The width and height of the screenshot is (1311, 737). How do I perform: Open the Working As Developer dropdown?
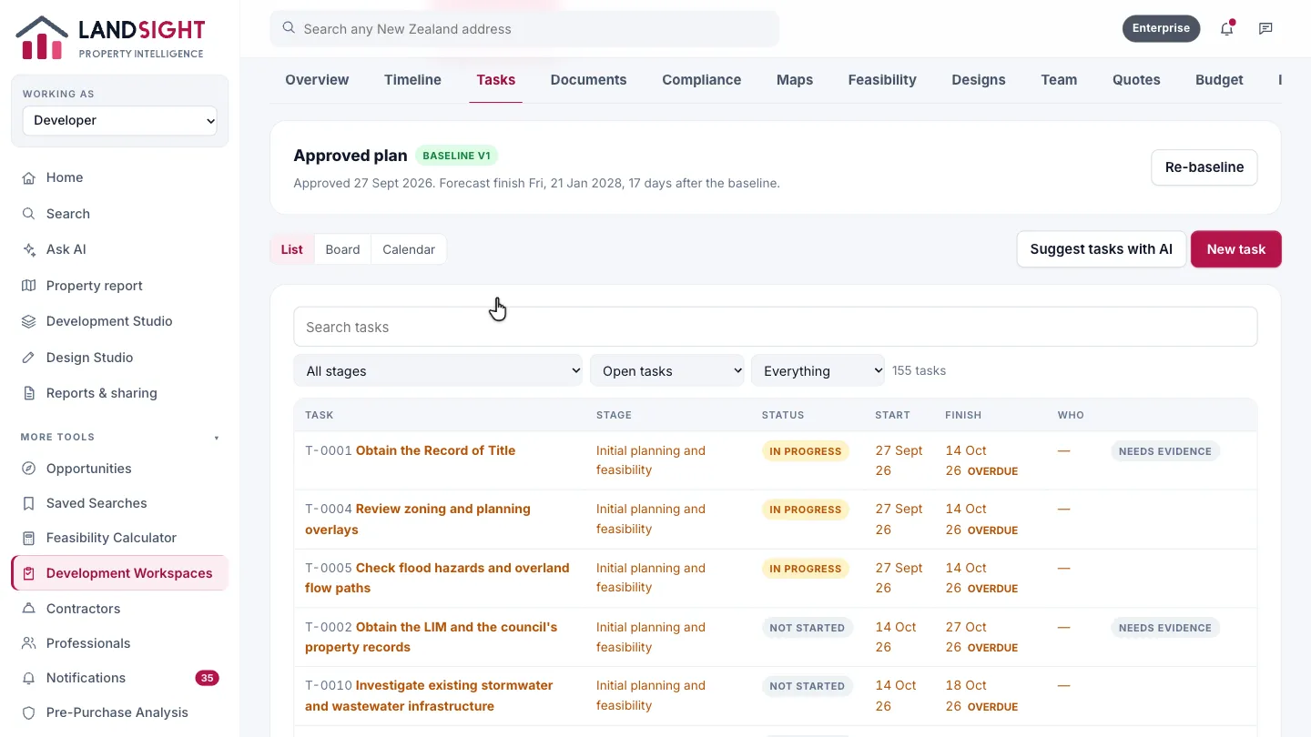point(120,120)
